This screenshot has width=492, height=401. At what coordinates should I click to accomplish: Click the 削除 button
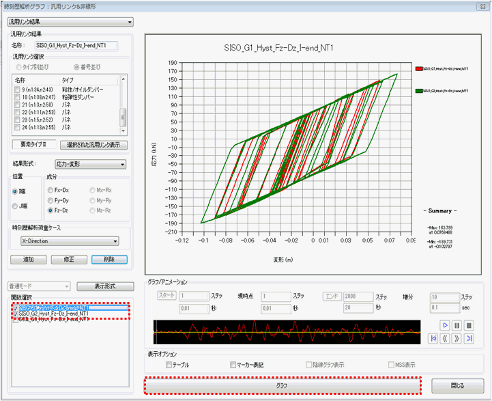[x=109, y=260]
